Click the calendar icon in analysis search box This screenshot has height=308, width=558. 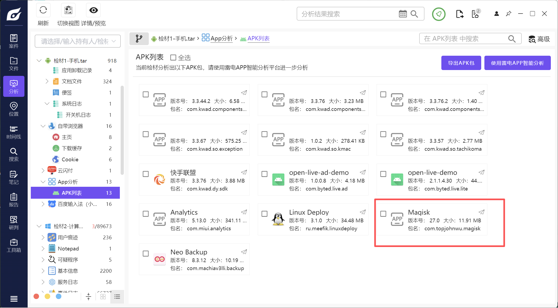tap(403, 14)
